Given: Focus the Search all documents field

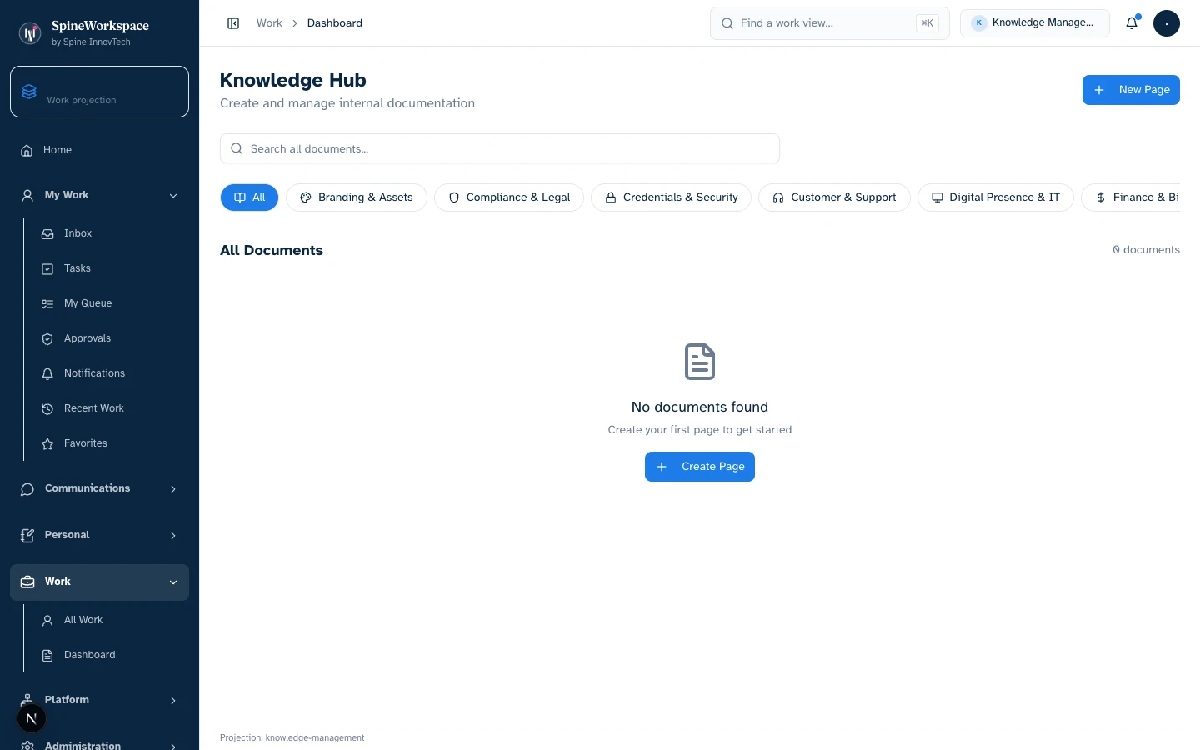Looking at the screenshot, I should pyautogui.click(x=500, y=148).
